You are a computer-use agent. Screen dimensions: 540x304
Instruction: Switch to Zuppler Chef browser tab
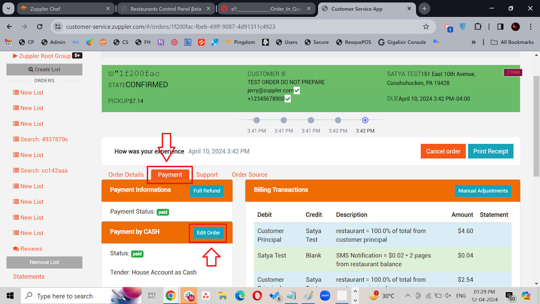coord(65,9)
